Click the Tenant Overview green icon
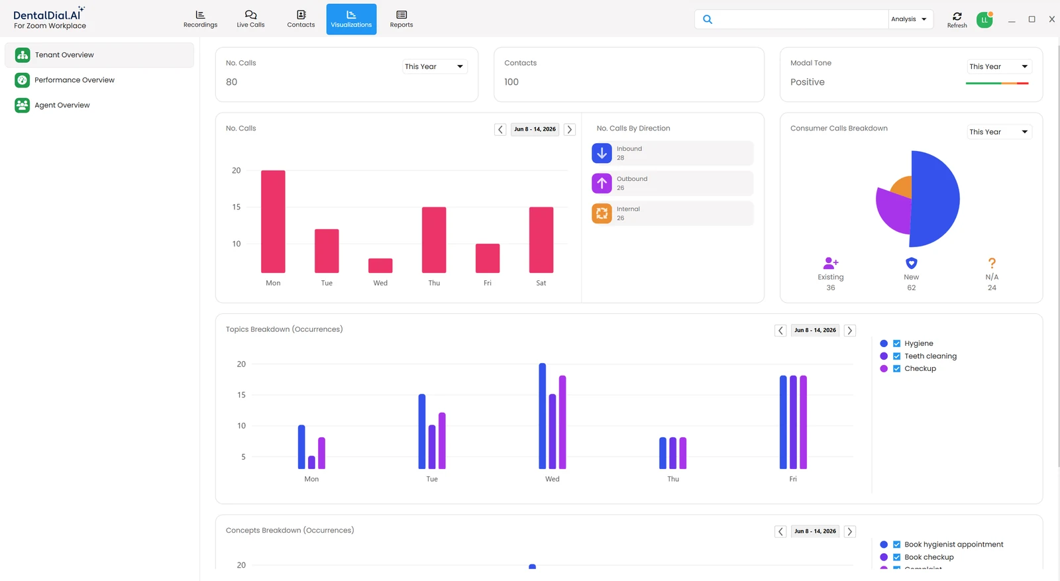 coord(23,55)
